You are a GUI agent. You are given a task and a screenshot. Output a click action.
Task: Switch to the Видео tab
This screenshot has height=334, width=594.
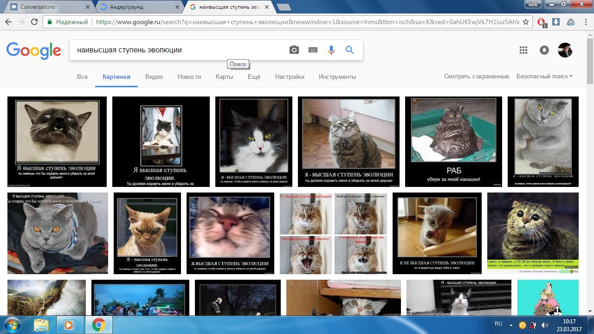pyautogui.click(x=154, y=77)
